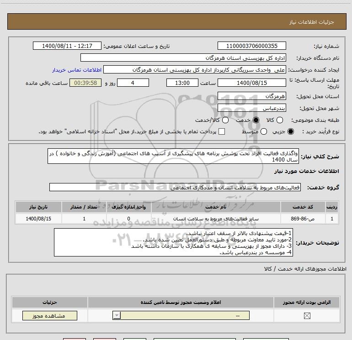This screenshot has width=352, height=340.
Task: Select the متوسط purchase type radio
Action: (264, 131)
